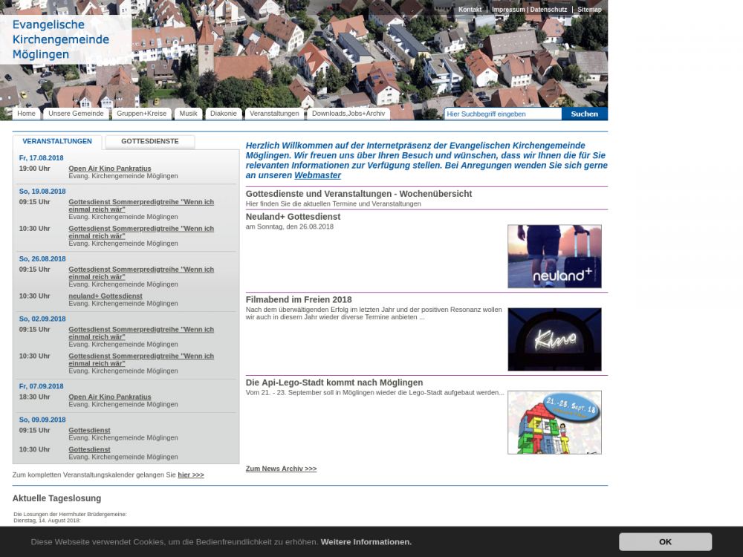The image size is (743, 557).
Task: Select the Veranstaltungen tab in events panel
Action: [x=57, y=141]
